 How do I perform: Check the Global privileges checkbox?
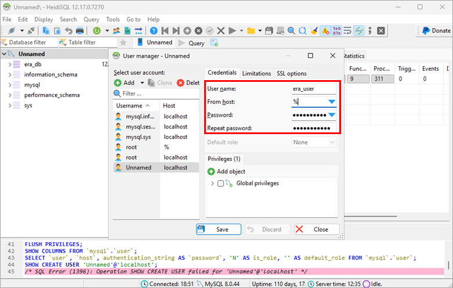(220, 183)
